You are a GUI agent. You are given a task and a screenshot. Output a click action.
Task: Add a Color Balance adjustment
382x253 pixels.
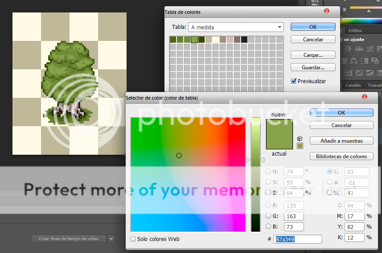coord(354,60)
